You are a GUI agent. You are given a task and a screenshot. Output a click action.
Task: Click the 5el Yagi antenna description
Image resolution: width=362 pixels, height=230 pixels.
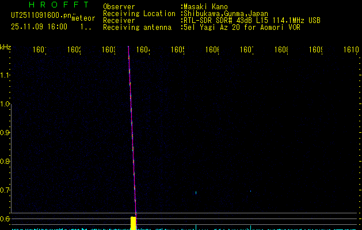(x=242, y=27)
